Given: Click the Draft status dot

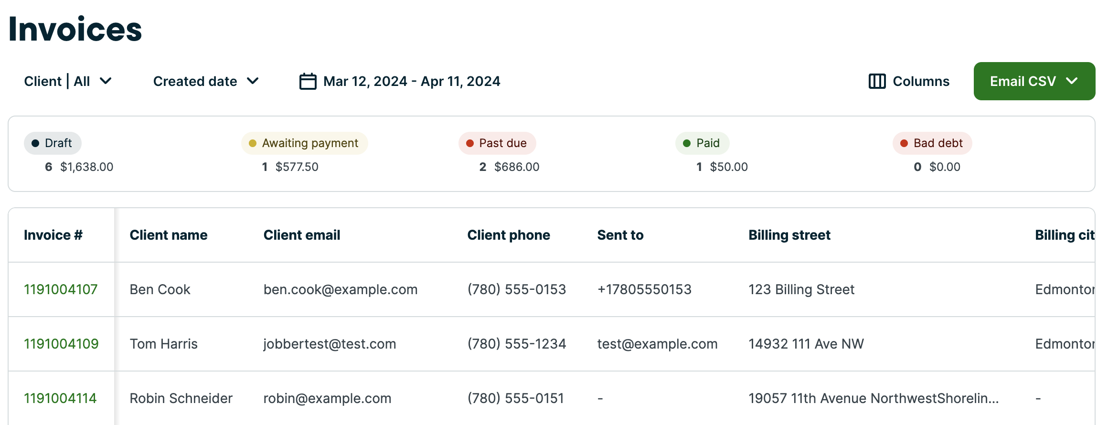Looking at the screenshot, I should [35, 142].
